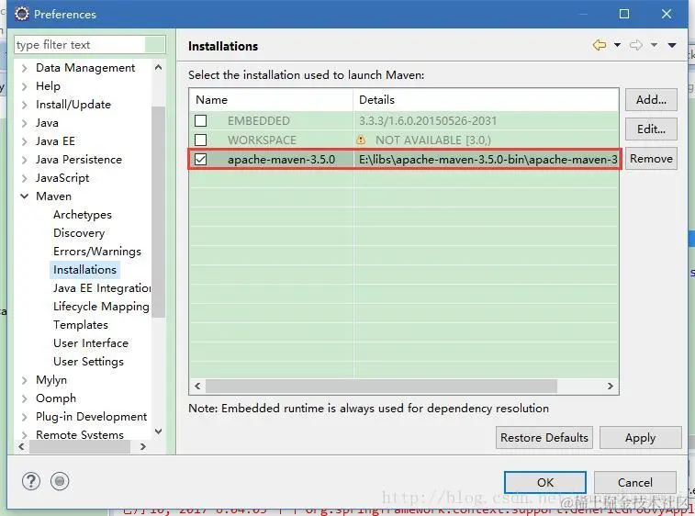Select Archetypes under Maven
Image resolution: width=695 pixels, height=516 pixels.
[x=83, y=215]
